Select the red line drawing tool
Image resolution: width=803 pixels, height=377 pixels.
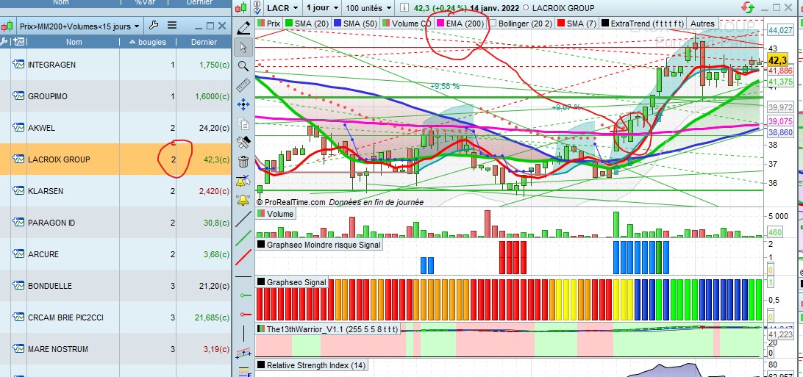[x=243, y=257]
